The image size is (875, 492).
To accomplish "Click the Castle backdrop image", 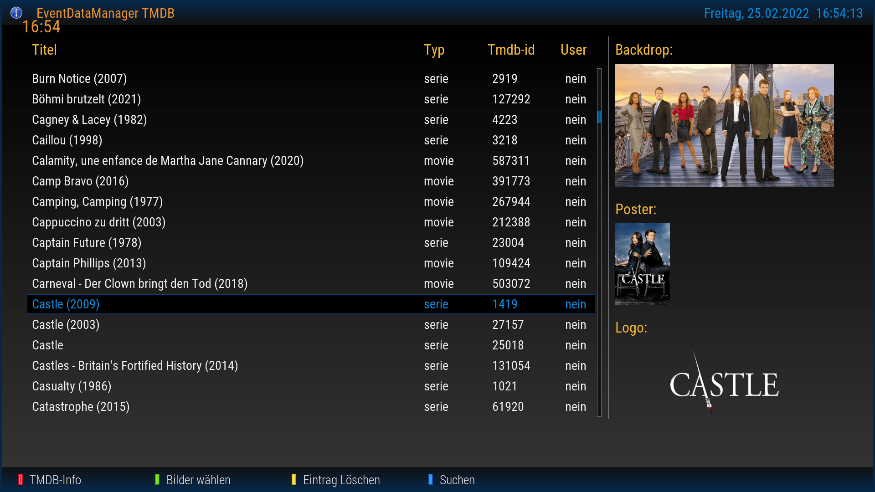I will click(x=724, y=125).
